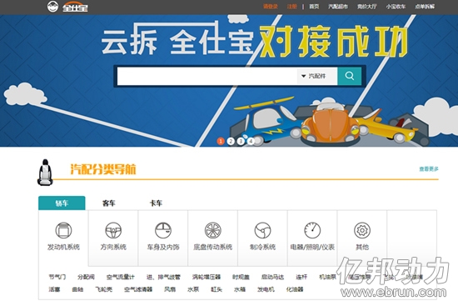This screenshot has width=458, height=306.
Task: Click the car seat icon beside 汽配分类导航
Action: point(45,173)
